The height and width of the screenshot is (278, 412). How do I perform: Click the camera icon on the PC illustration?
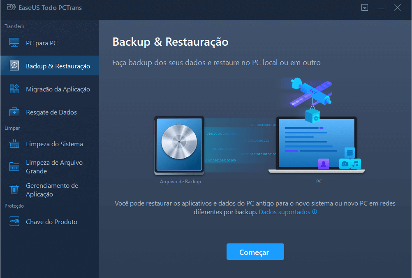[344, 164]
